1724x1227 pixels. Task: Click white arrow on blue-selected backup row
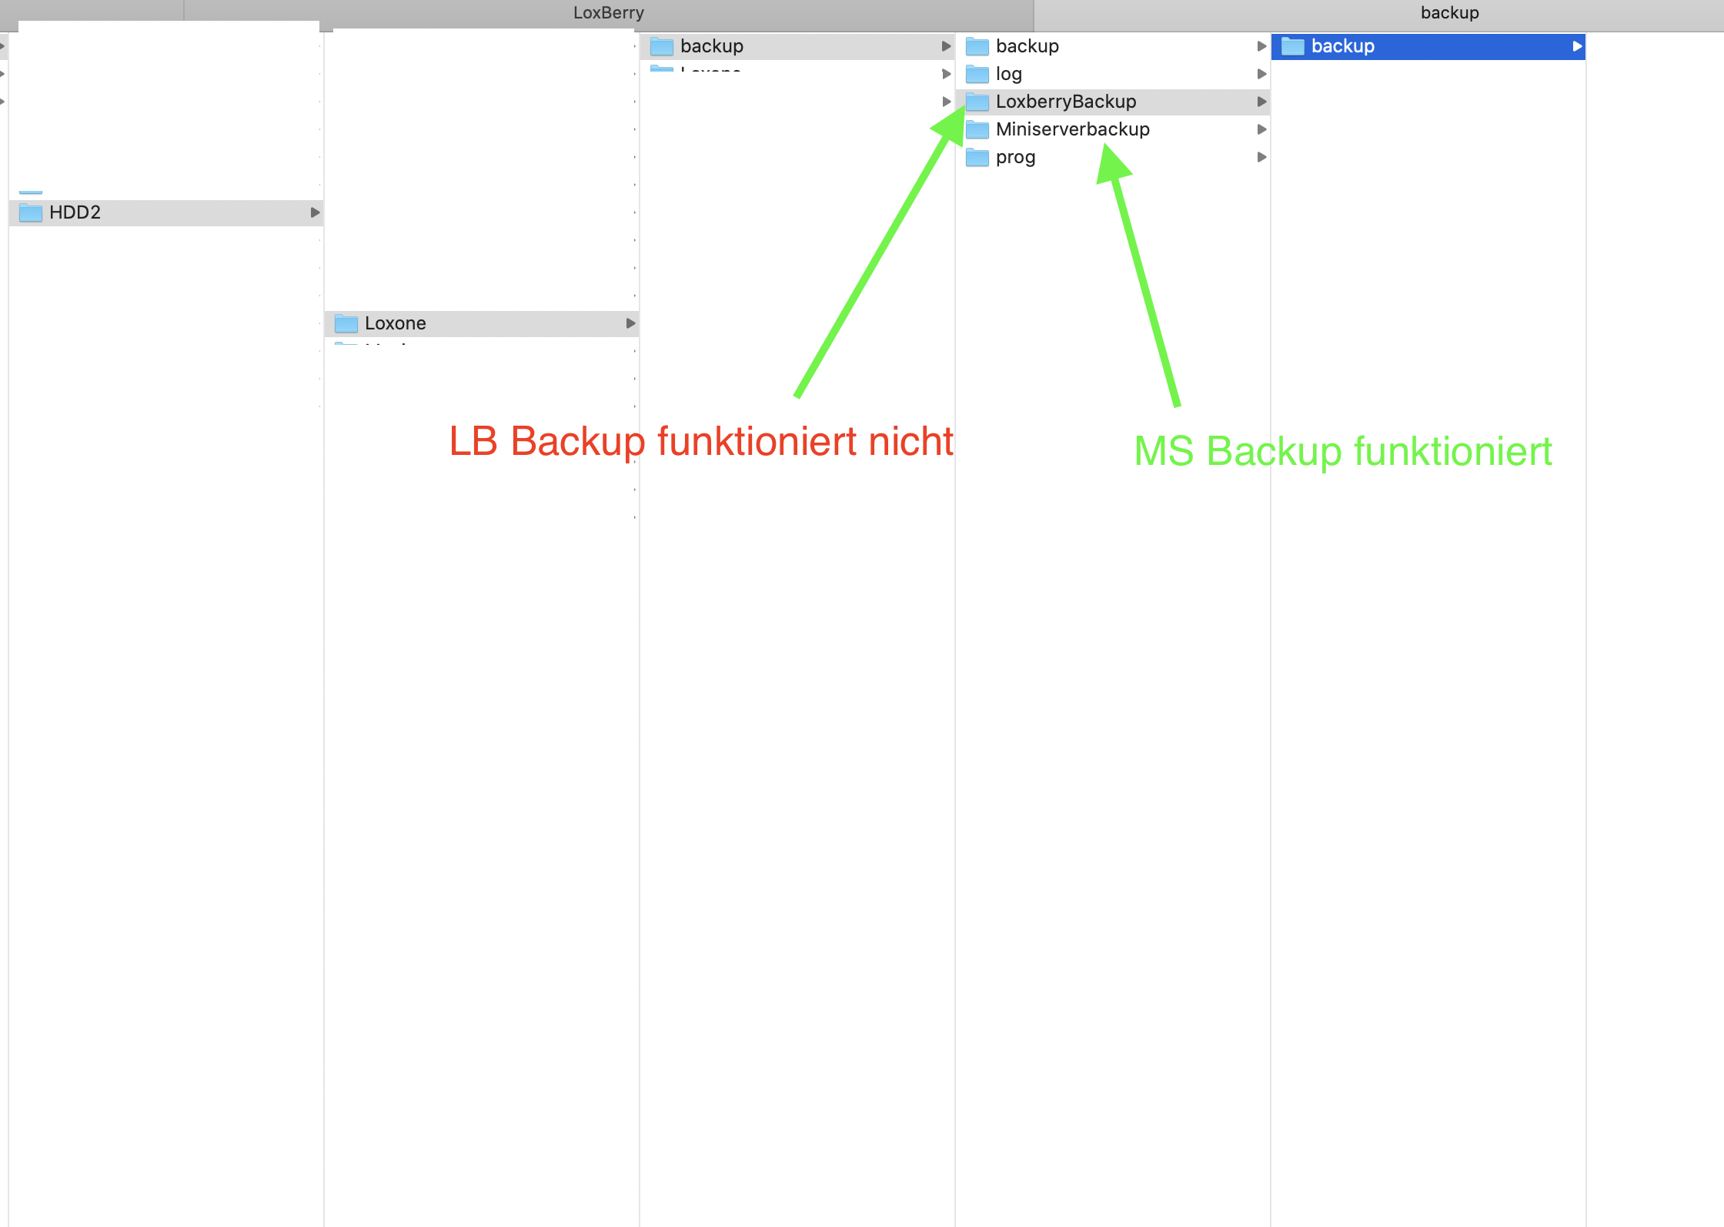click(x=1577, y=46)
